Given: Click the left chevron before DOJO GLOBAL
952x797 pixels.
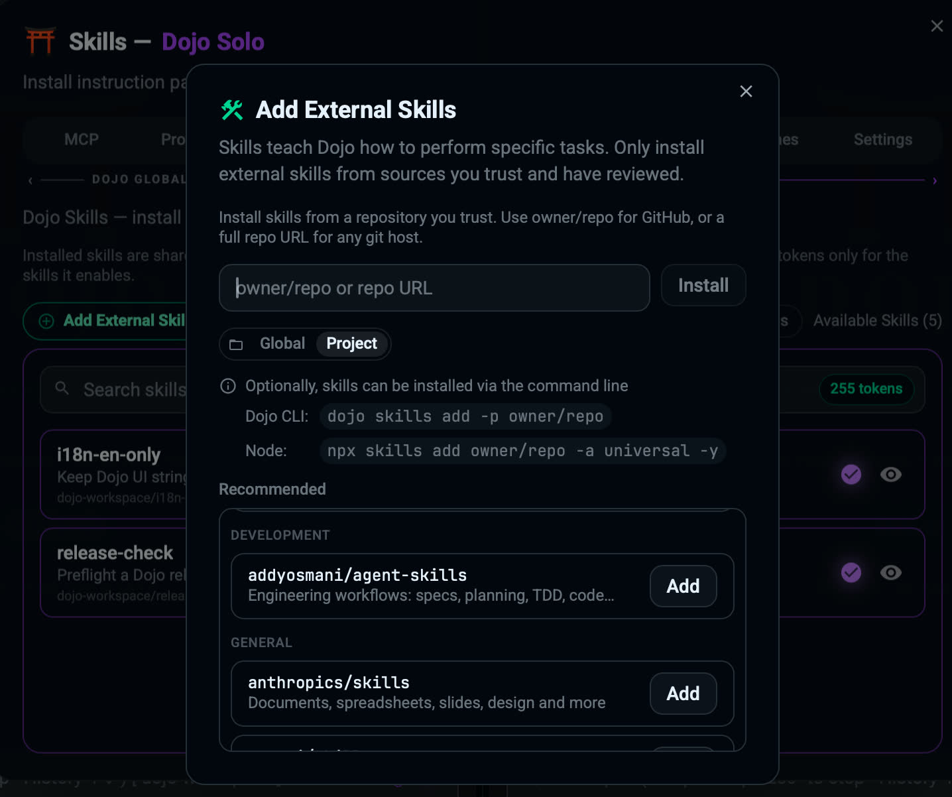Looking at the screenshot, I should click(30, 180).
